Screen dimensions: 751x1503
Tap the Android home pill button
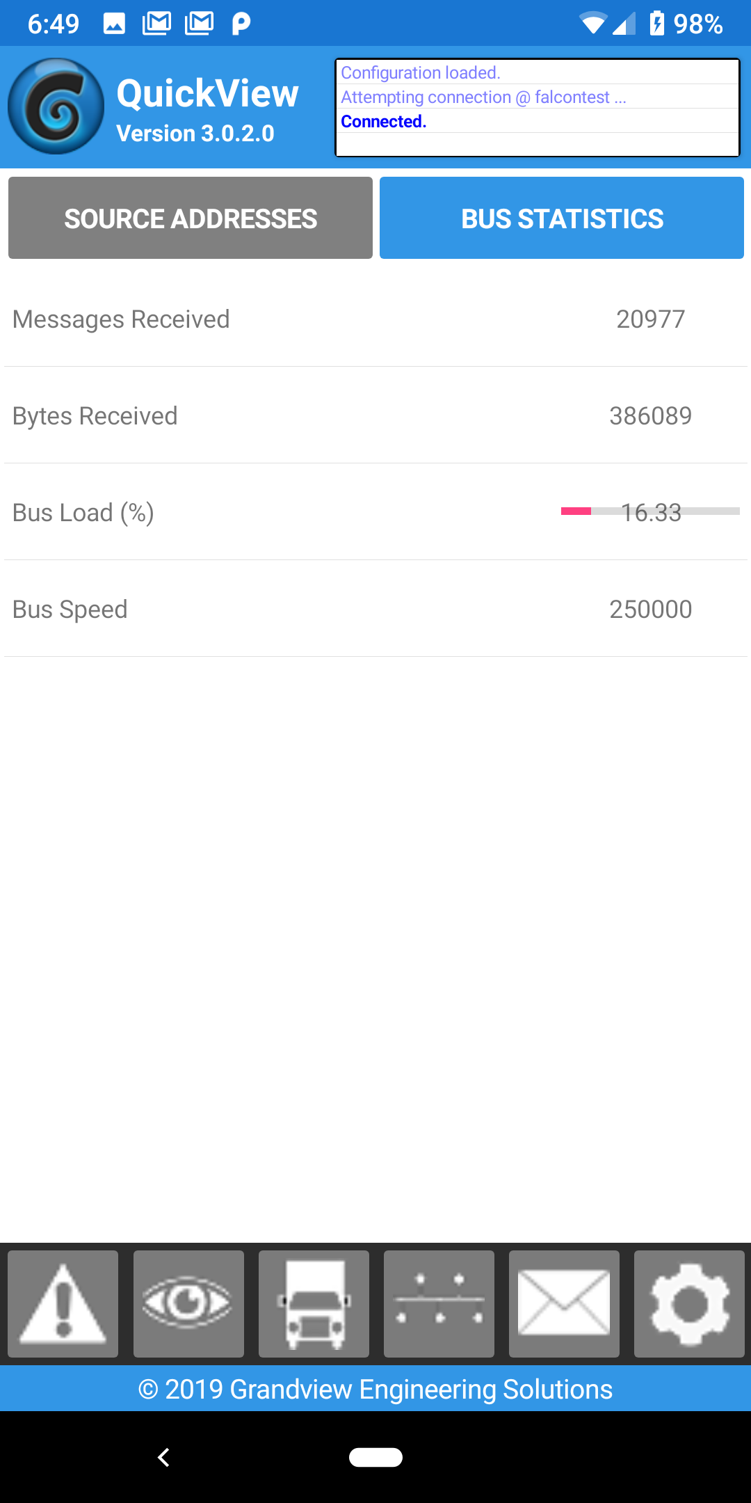[375, 1457]
